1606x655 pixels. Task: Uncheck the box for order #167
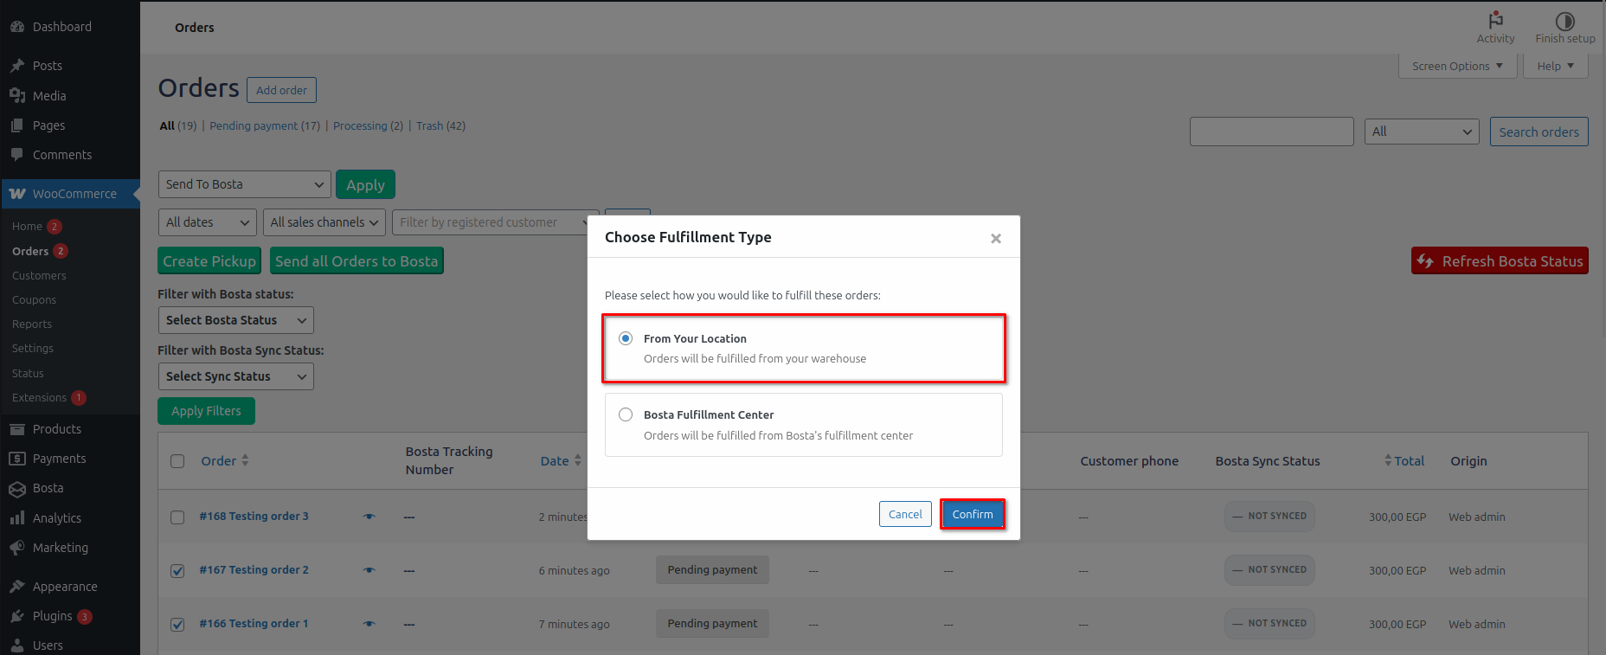(177, 571)
